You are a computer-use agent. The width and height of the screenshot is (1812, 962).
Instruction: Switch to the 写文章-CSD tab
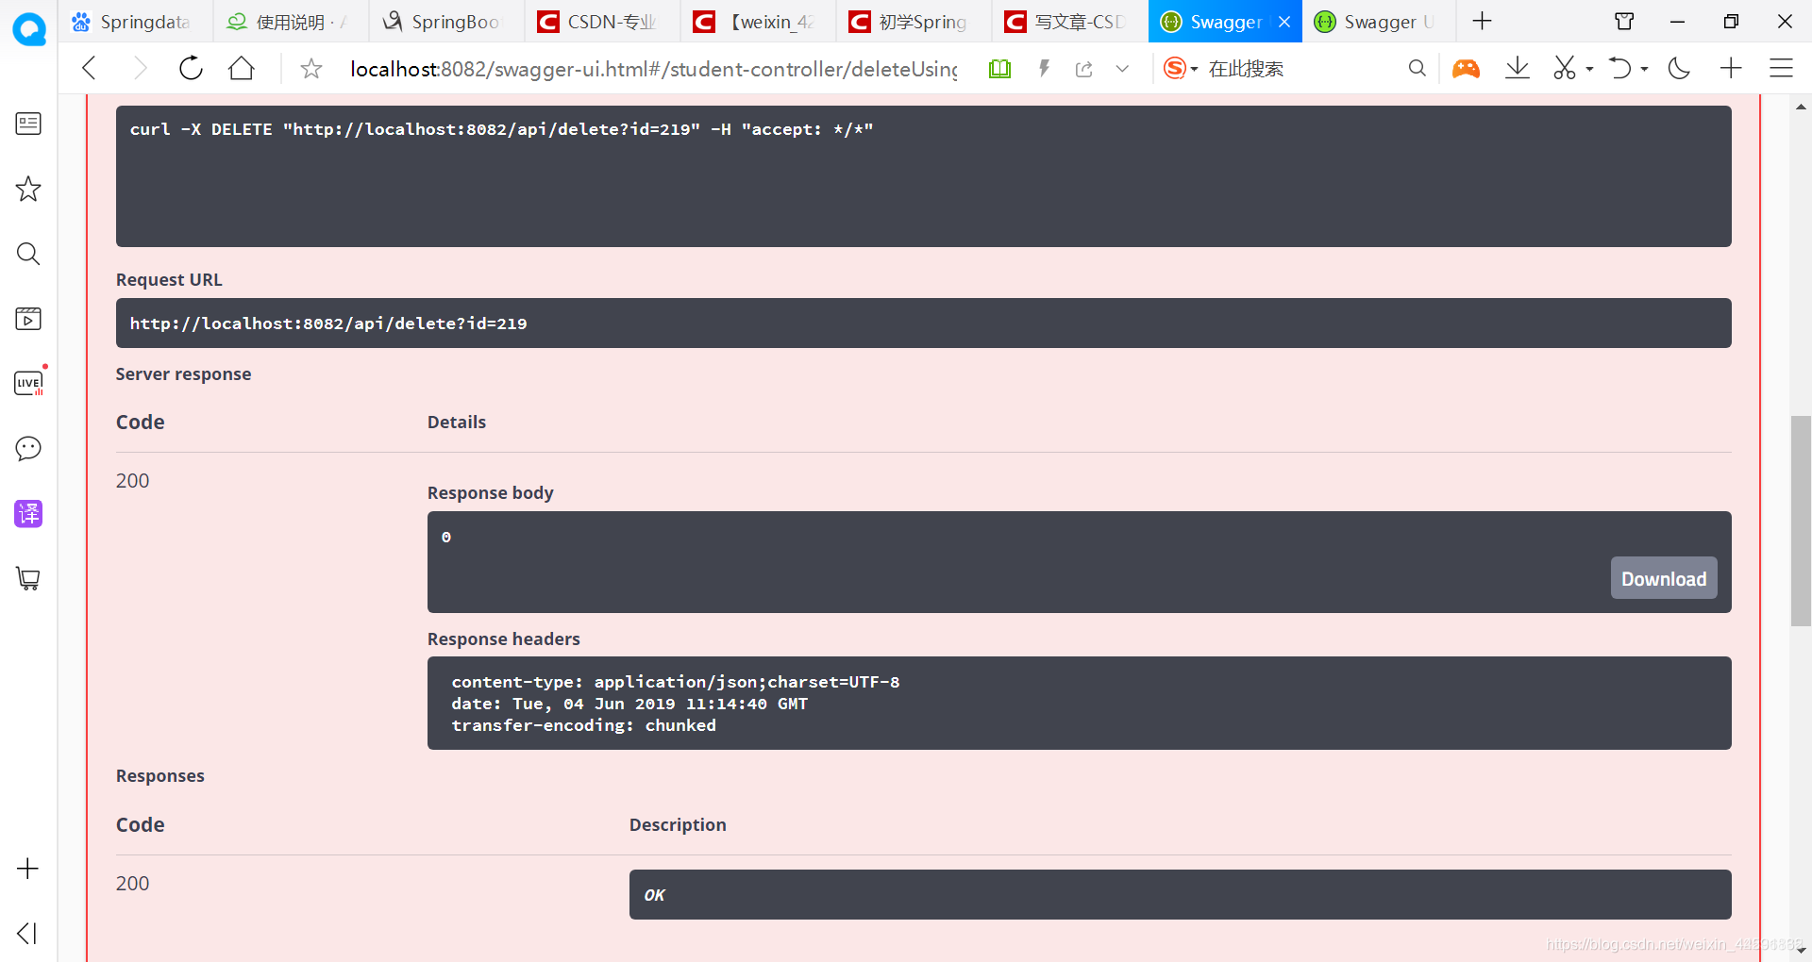tap(1069, 21)
